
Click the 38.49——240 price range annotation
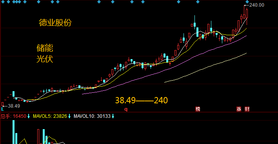pyautogui.click(x=141, y=100)
